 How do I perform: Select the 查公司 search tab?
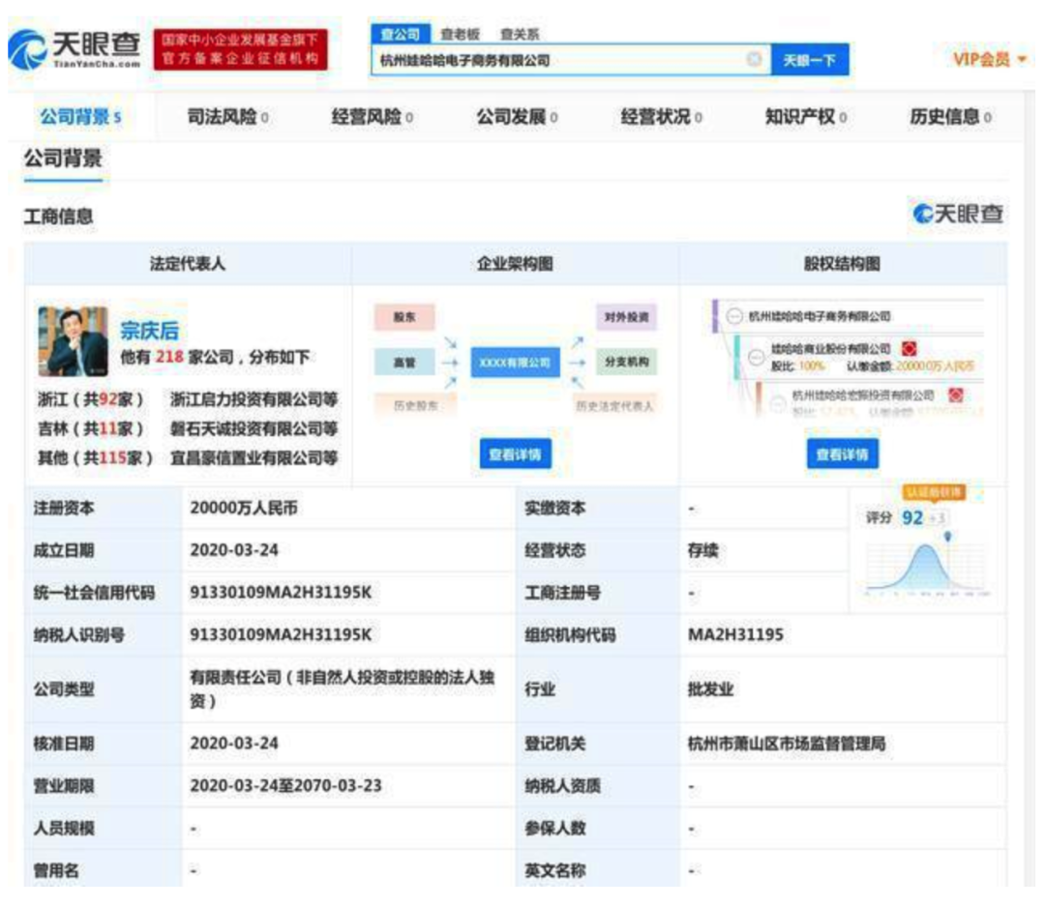point(400,33)
